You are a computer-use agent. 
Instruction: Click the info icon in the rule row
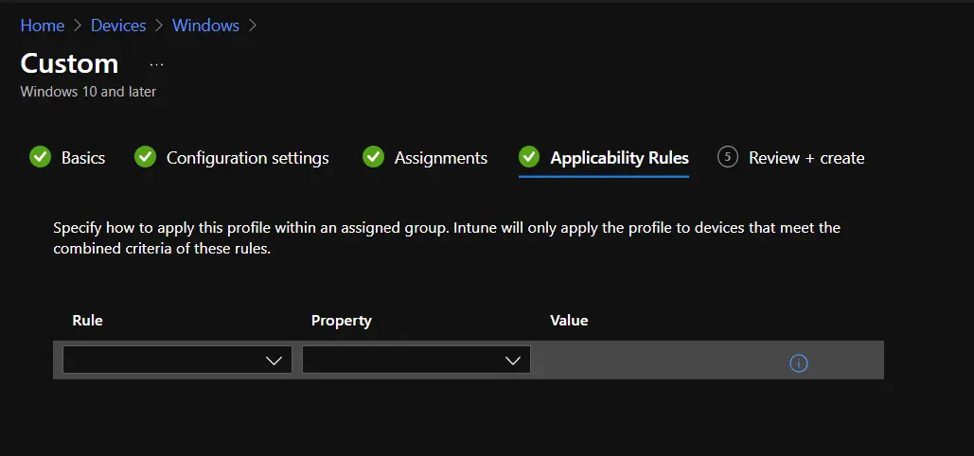798,362
